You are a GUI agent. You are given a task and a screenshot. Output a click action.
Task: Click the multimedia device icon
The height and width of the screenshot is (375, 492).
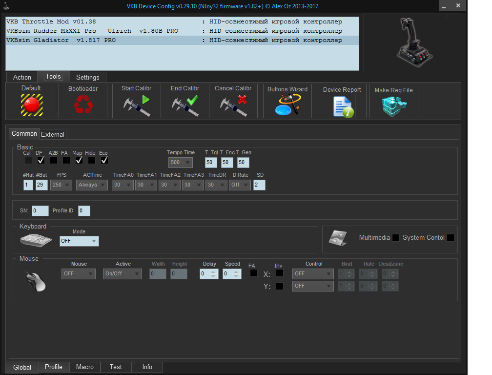click(x=338, y=238)
